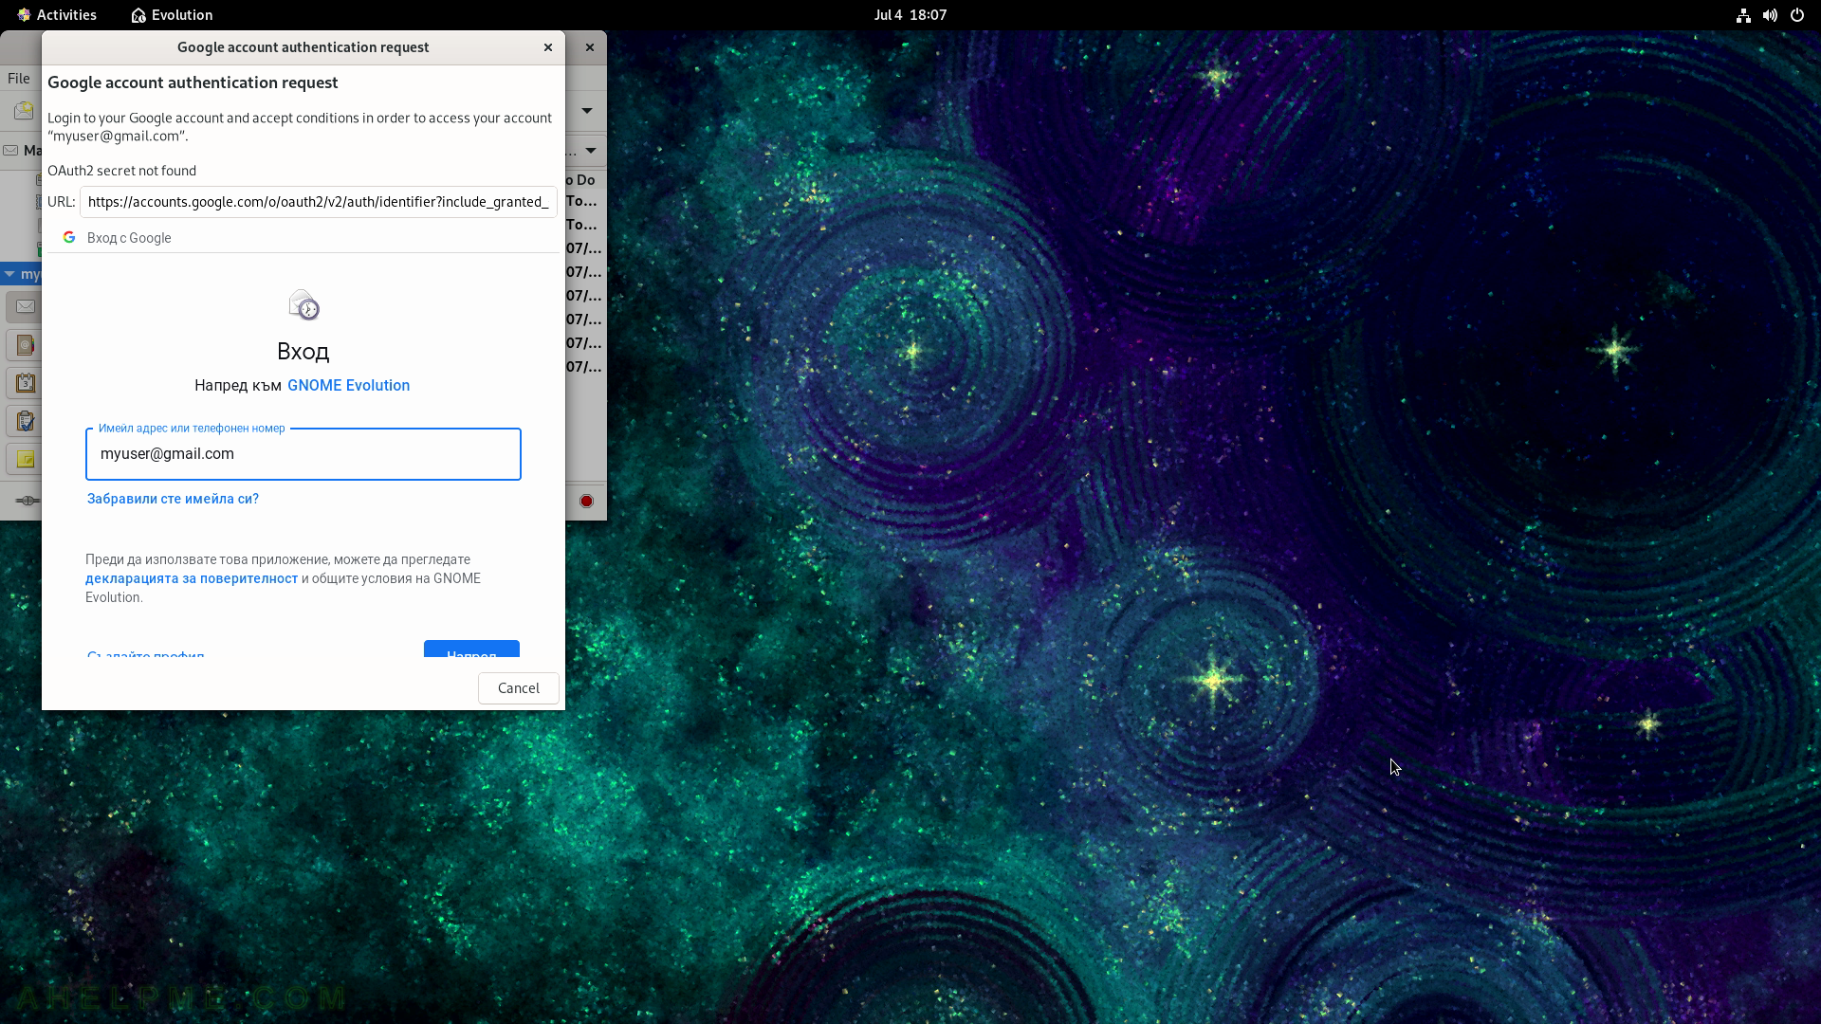Open the power menu icon in top bar

click(1796, 15)
